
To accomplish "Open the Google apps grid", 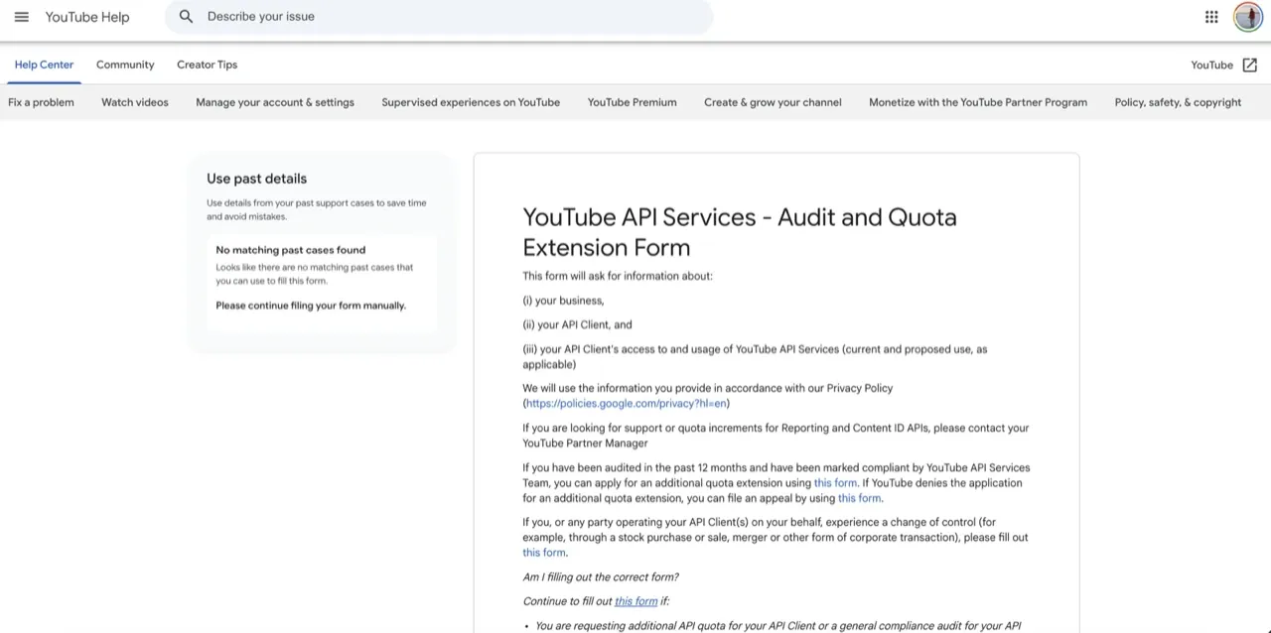I will click(x=1211, y=17).
